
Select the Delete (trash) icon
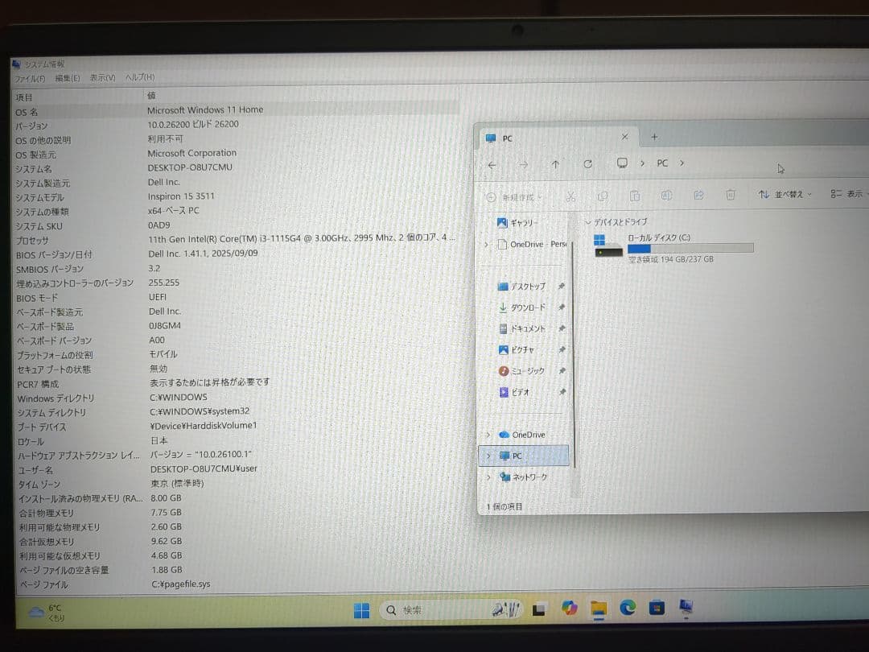730,196
